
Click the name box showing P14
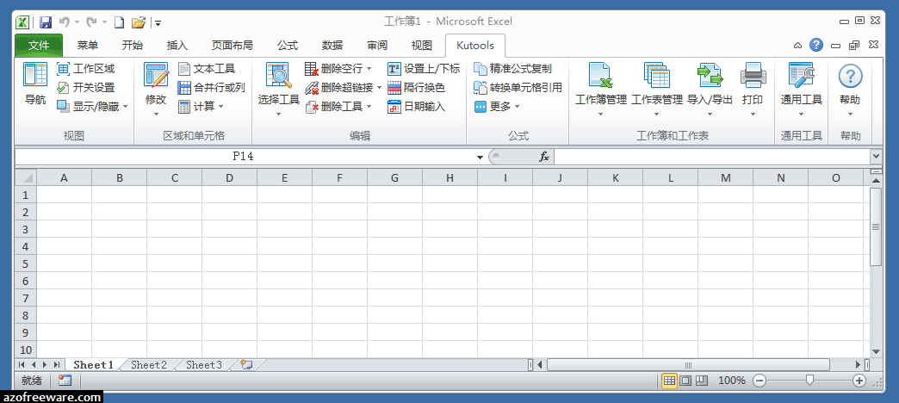pyautogui.click(x=244, y=157)
